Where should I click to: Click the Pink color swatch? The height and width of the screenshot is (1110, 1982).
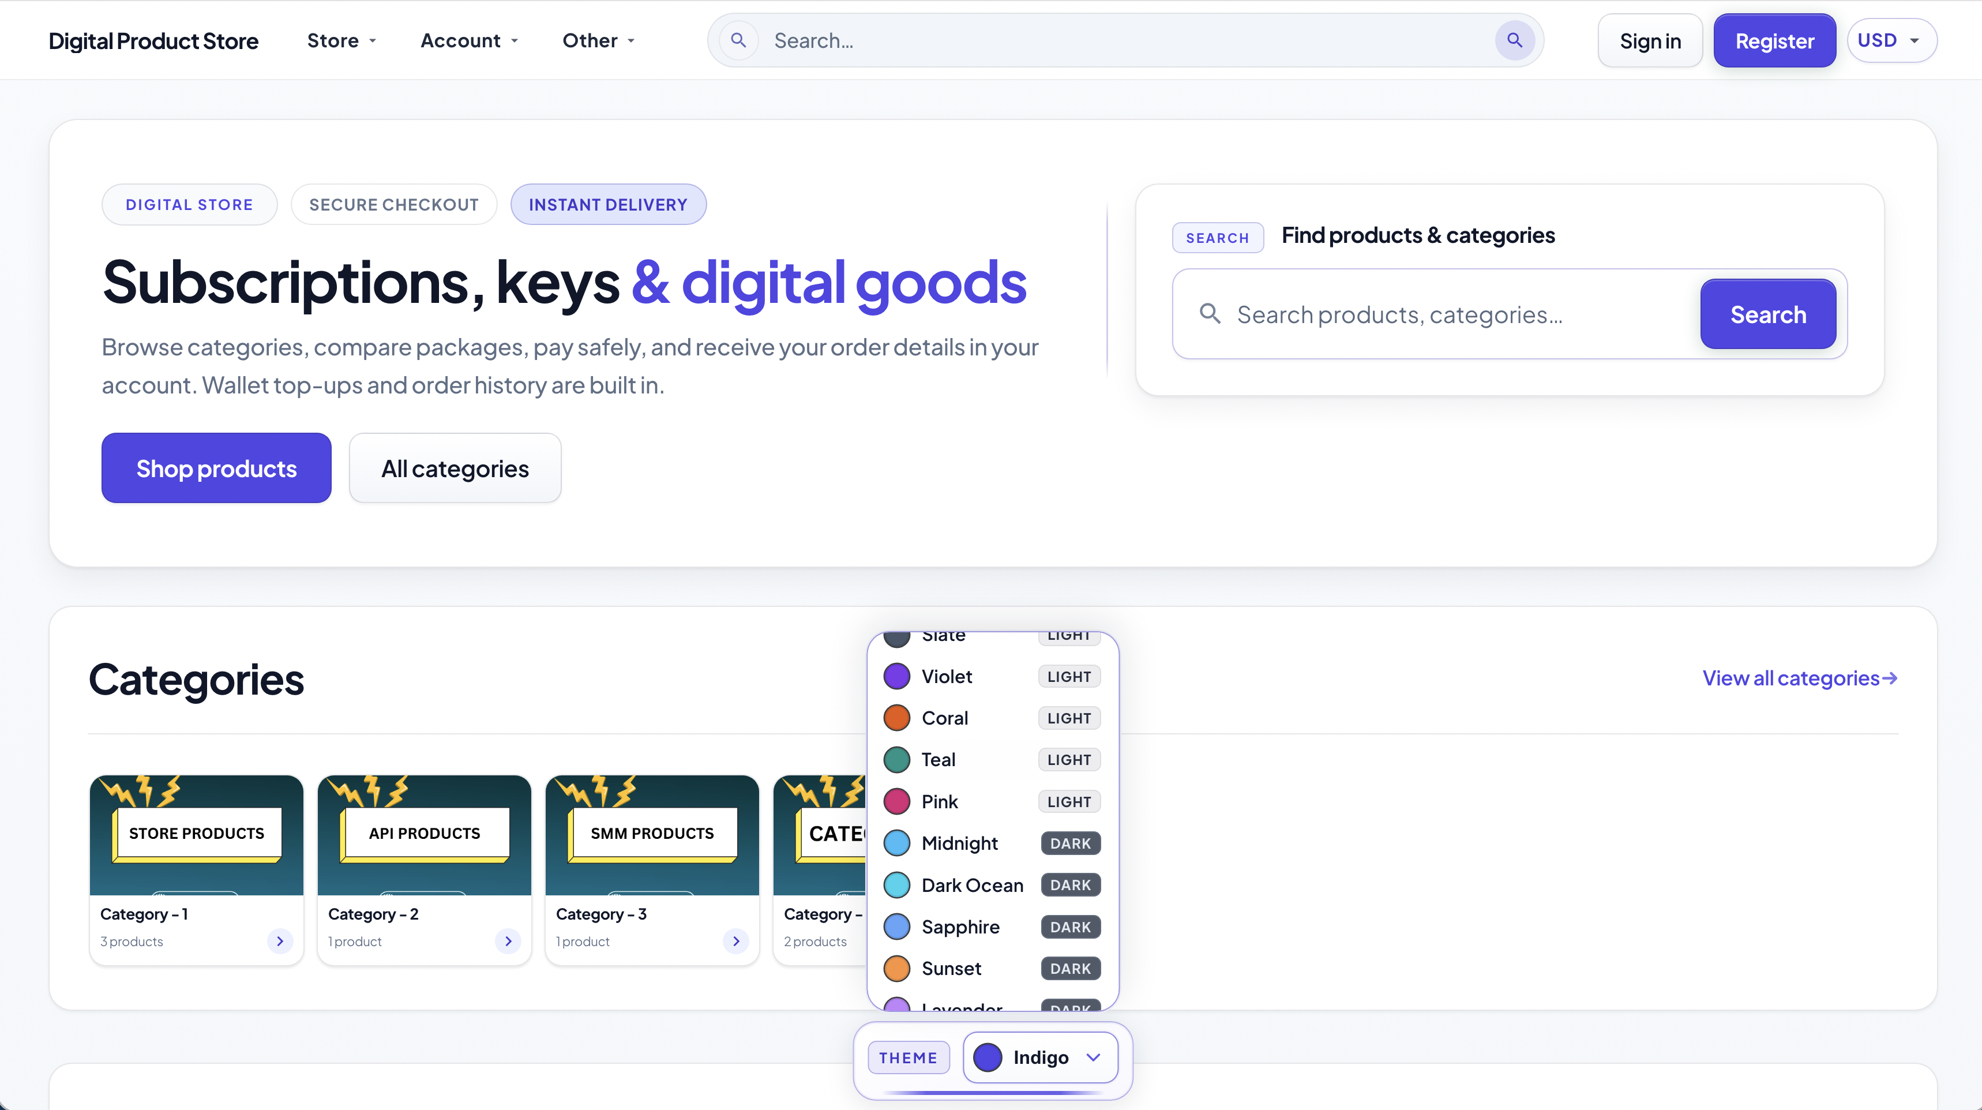(896, 802)
